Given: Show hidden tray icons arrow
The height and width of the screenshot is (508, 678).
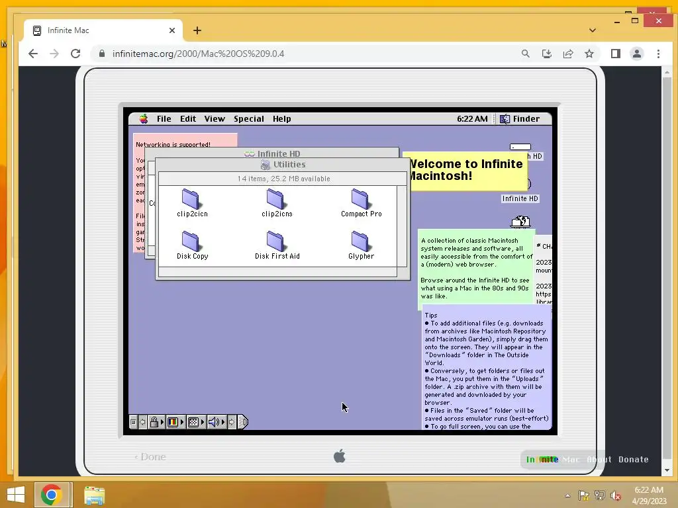Looking at the screenshot, I should pos(567,495).
